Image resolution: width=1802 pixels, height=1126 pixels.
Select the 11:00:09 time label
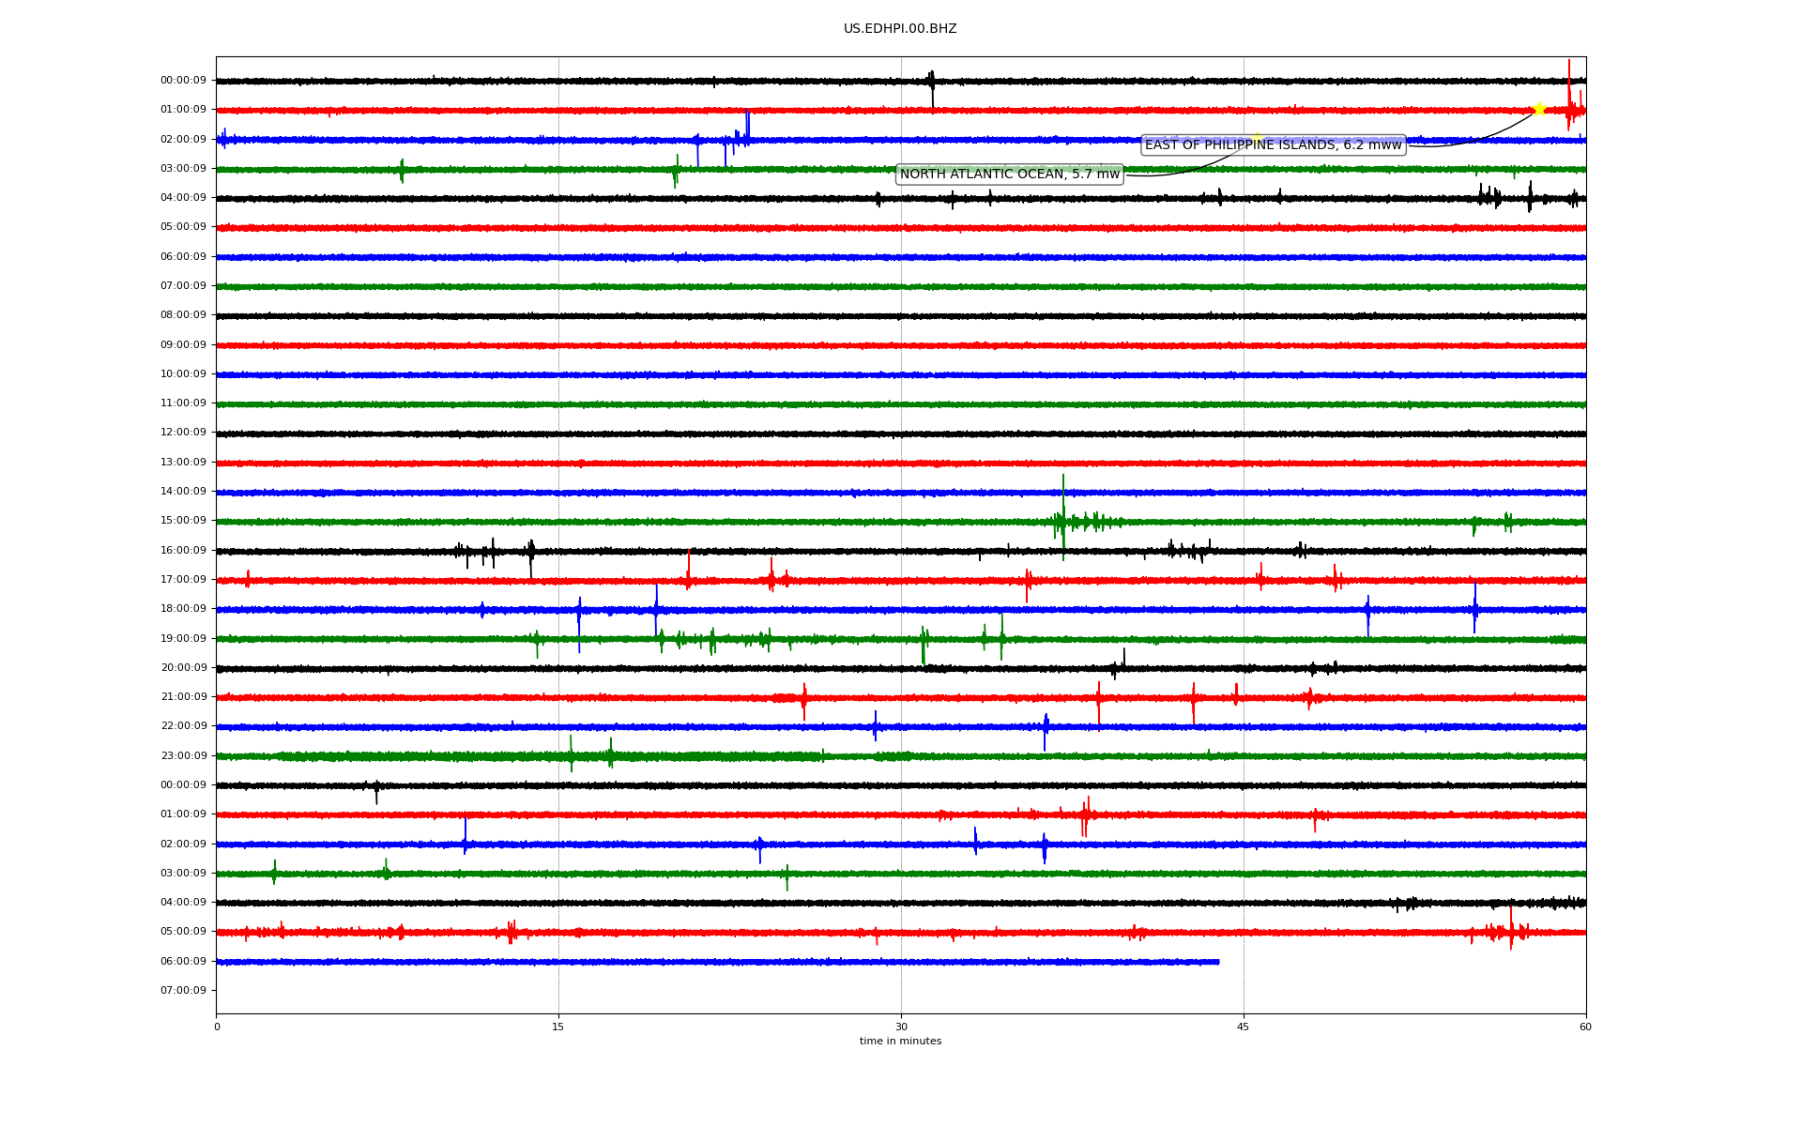point(183,403)
